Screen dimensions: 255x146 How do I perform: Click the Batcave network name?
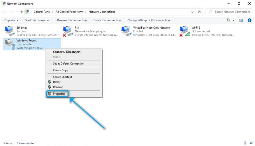click(21, 31)
